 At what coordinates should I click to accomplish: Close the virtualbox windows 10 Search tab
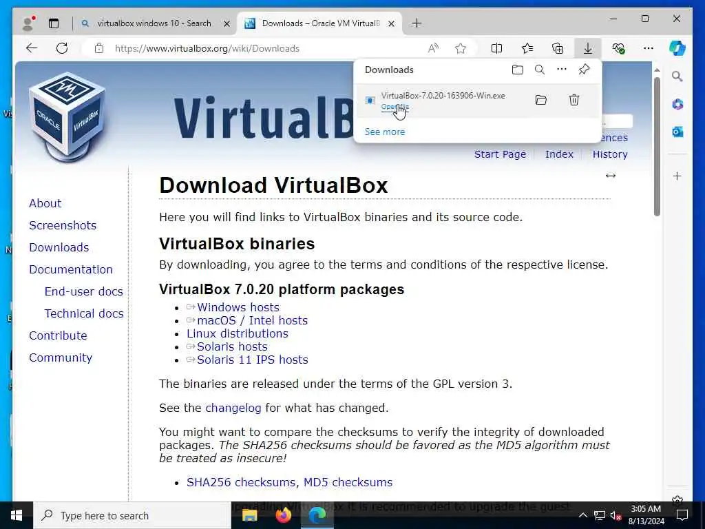227,23
